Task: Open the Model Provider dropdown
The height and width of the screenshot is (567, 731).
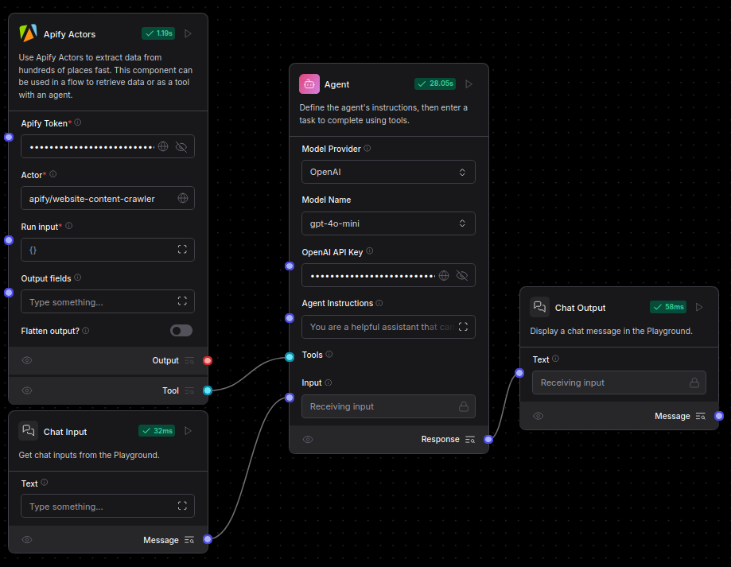Action: pos(388,172)
